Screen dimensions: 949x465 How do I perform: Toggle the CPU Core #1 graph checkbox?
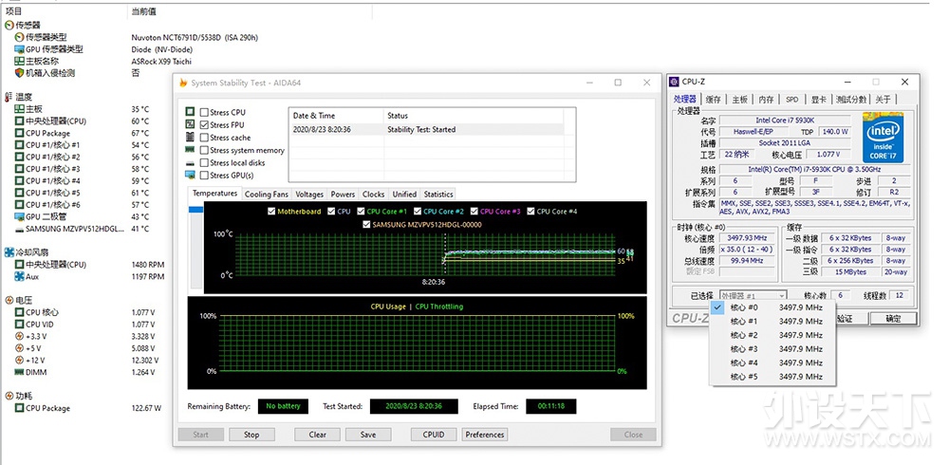point(360,212)
